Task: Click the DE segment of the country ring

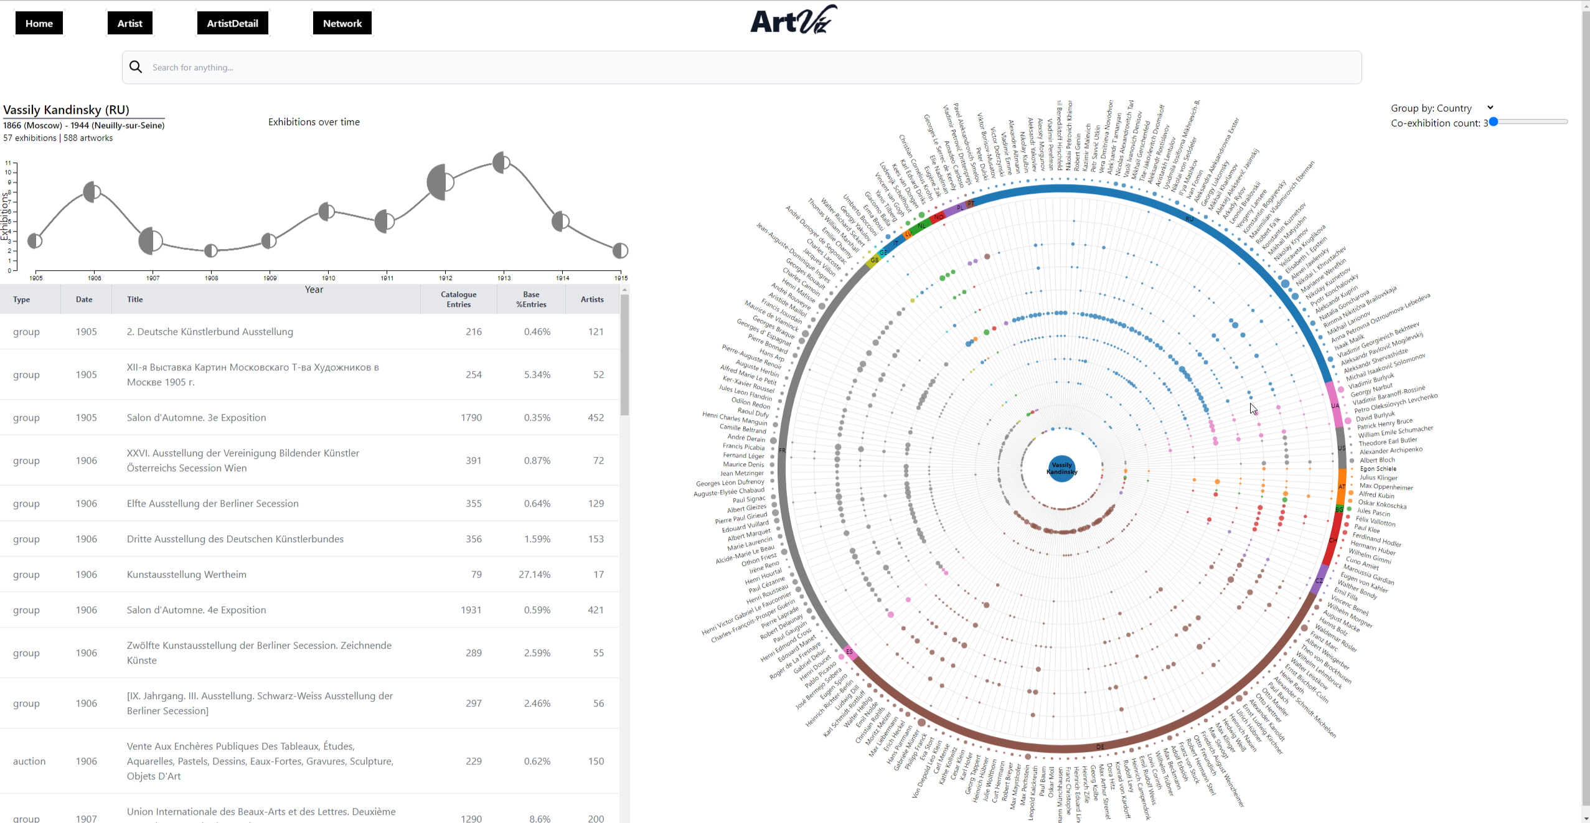Action: pos(1100,746)
